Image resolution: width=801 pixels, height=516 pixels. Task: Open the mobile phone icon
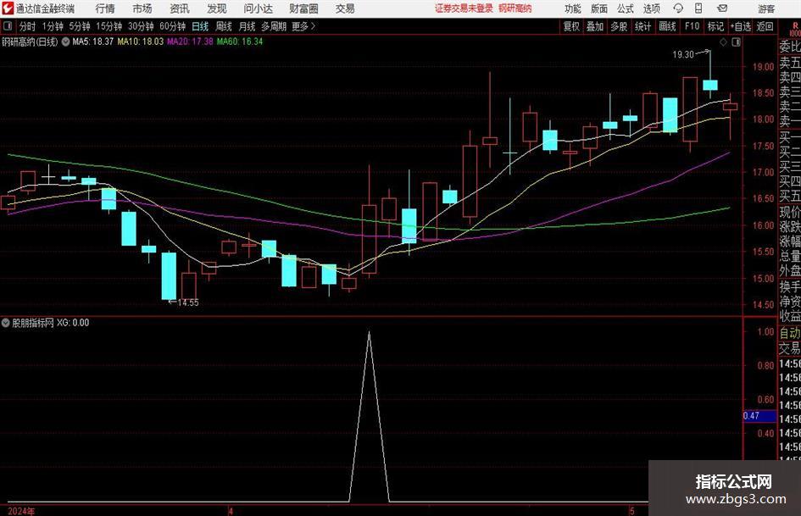click(x=698, y=8)
